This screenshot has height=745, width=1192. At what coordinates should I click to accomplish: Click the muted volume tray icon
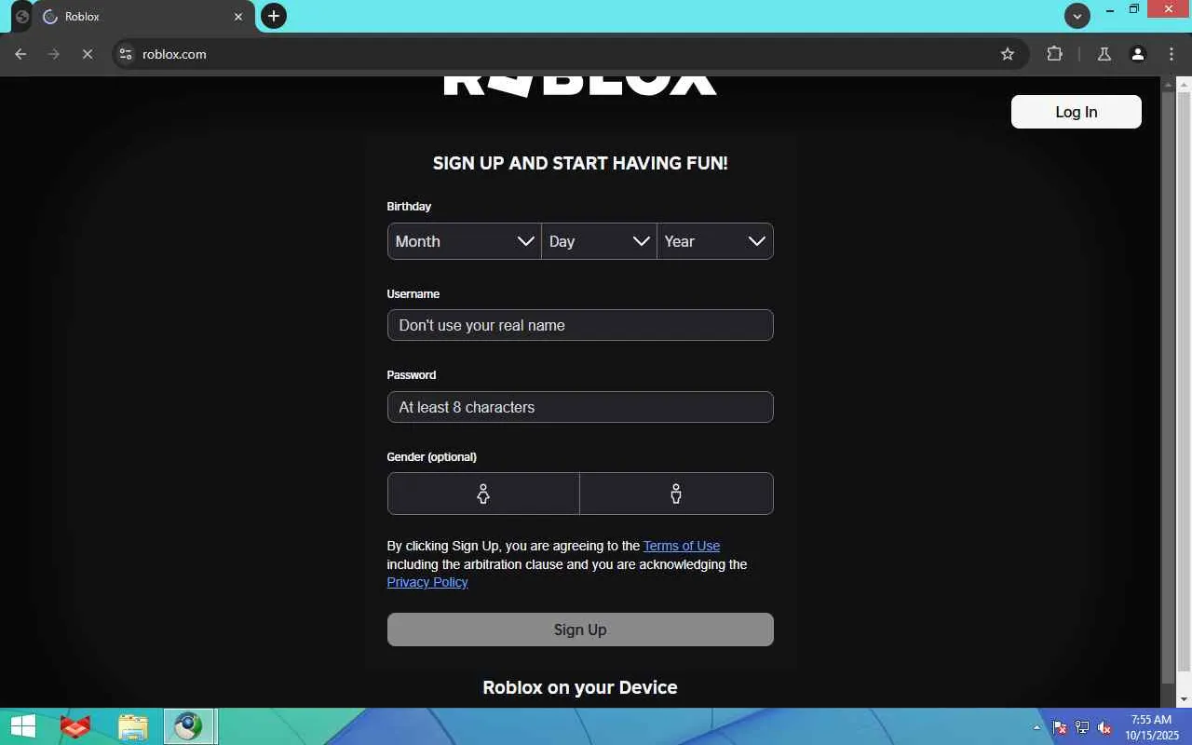[1104, 727]
